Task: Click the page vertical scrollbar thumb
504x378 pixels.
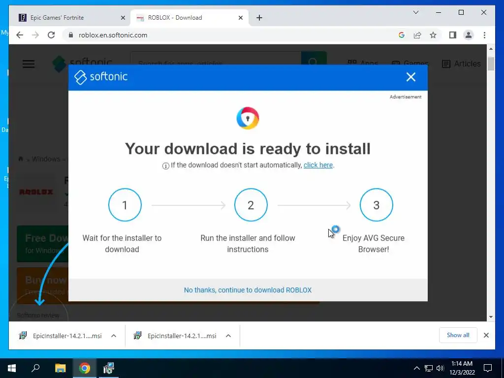Action: [491, 63]
